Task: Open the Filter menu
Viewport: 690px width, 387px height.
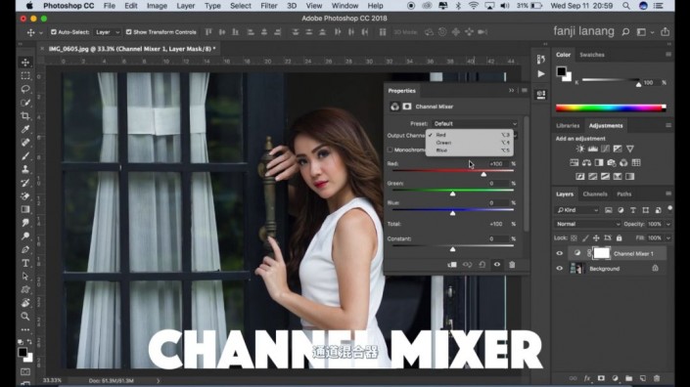Action: pyautogui.click(x=268, y=6)
